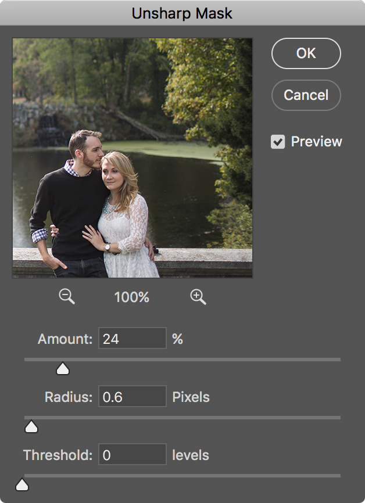
Task: Dismiss the dialog with Cancel
Action: (x=306, y=95)
